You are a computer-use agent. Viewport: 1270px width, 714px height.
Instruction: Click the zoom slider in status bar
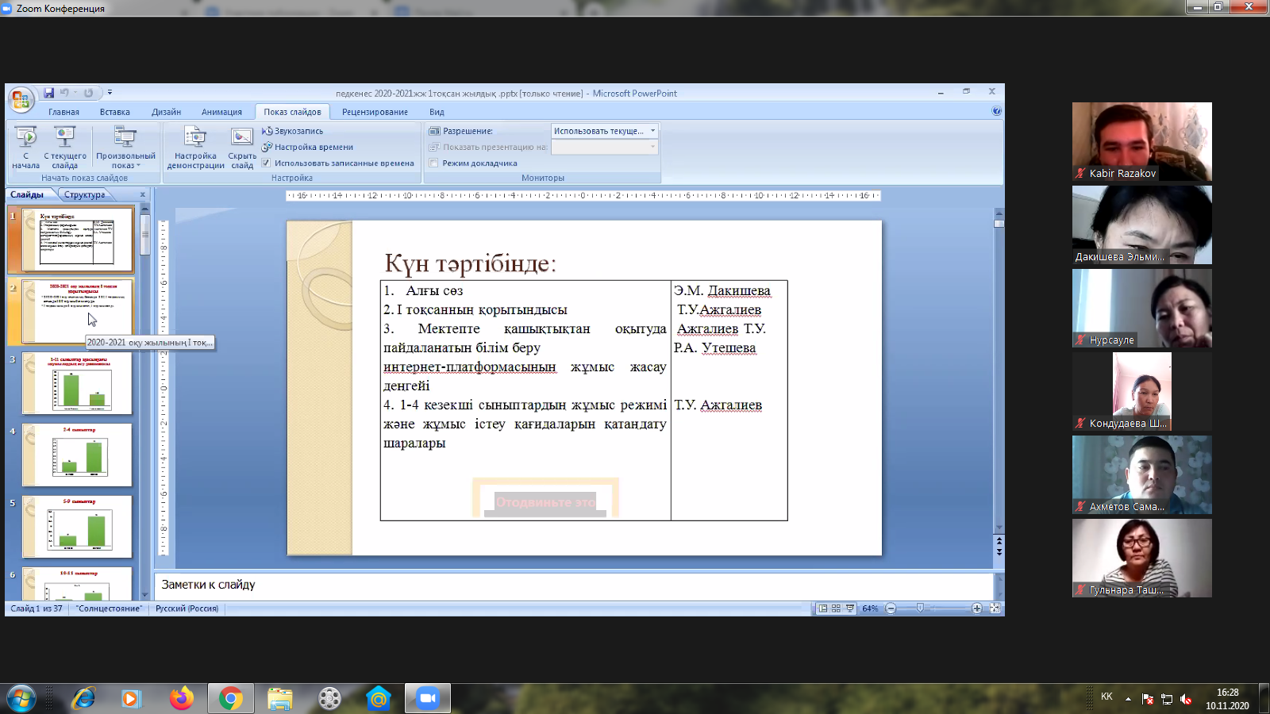(x=920, y=608)
